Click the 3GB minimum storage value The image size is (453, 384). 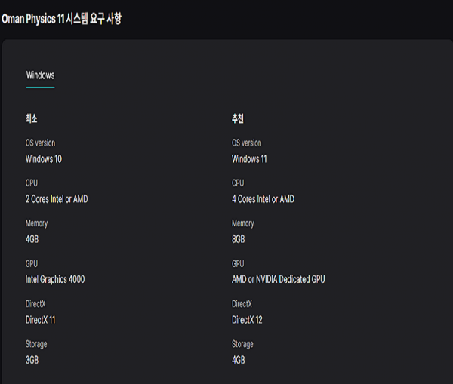32,360
